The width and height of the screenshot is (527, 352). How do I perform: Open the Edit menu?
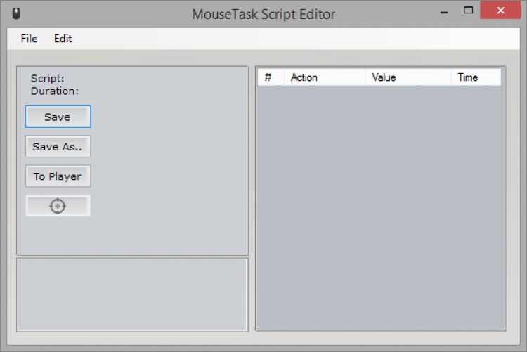point(63,39)
